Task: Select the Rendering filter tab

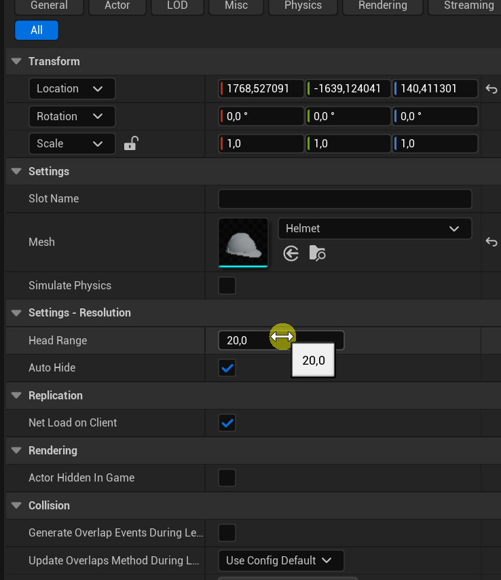Action: [x=383, y=5]
